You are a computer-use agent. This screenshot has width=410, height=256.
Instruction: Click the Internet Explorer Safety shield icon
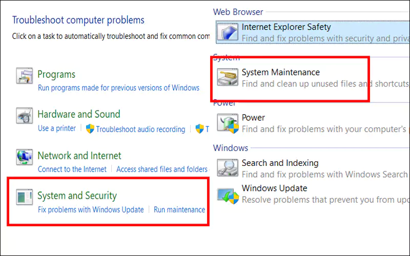point(228,32)
